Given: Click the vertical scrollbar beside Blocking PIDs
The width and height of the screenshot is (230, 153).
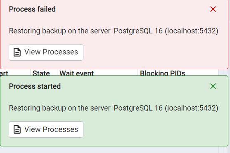Looking at the screenshot, I should tap(221, 73).
